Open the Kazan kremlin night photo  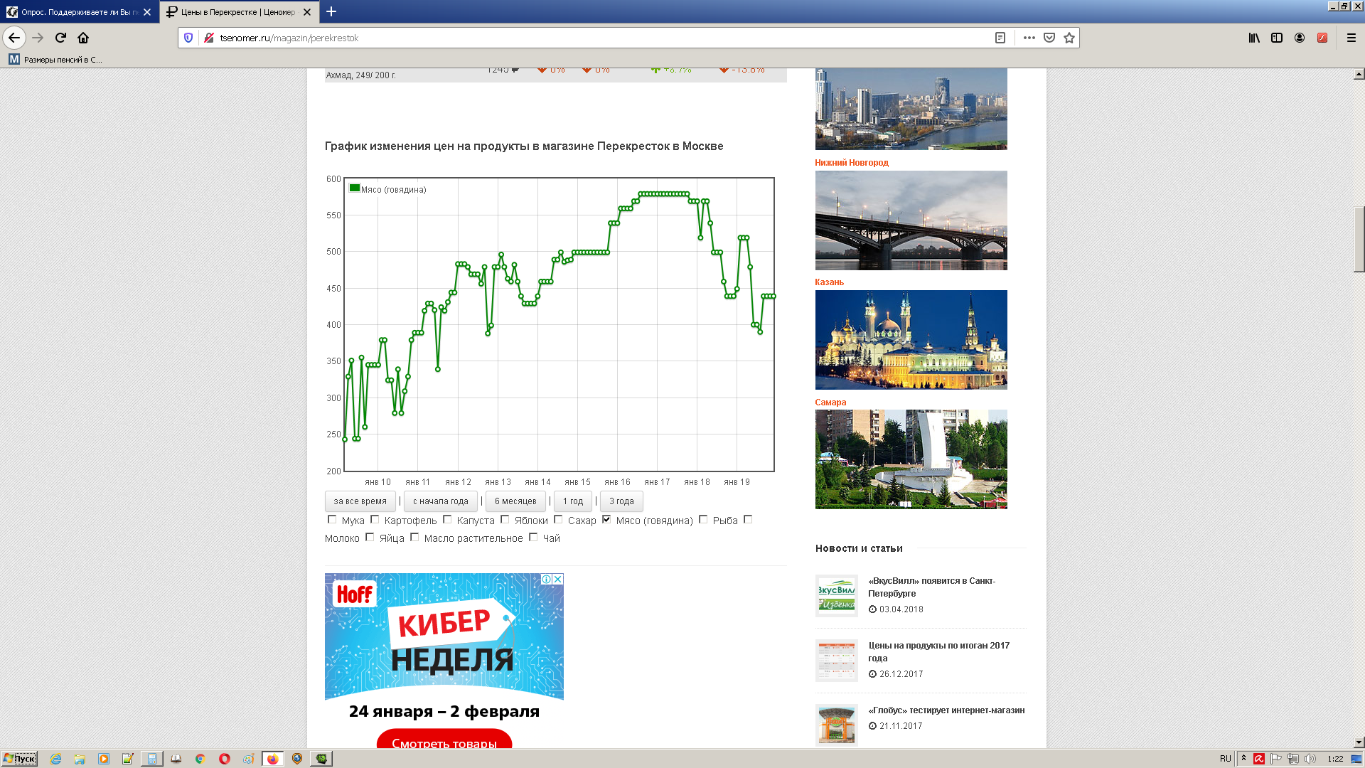point(911,340)
